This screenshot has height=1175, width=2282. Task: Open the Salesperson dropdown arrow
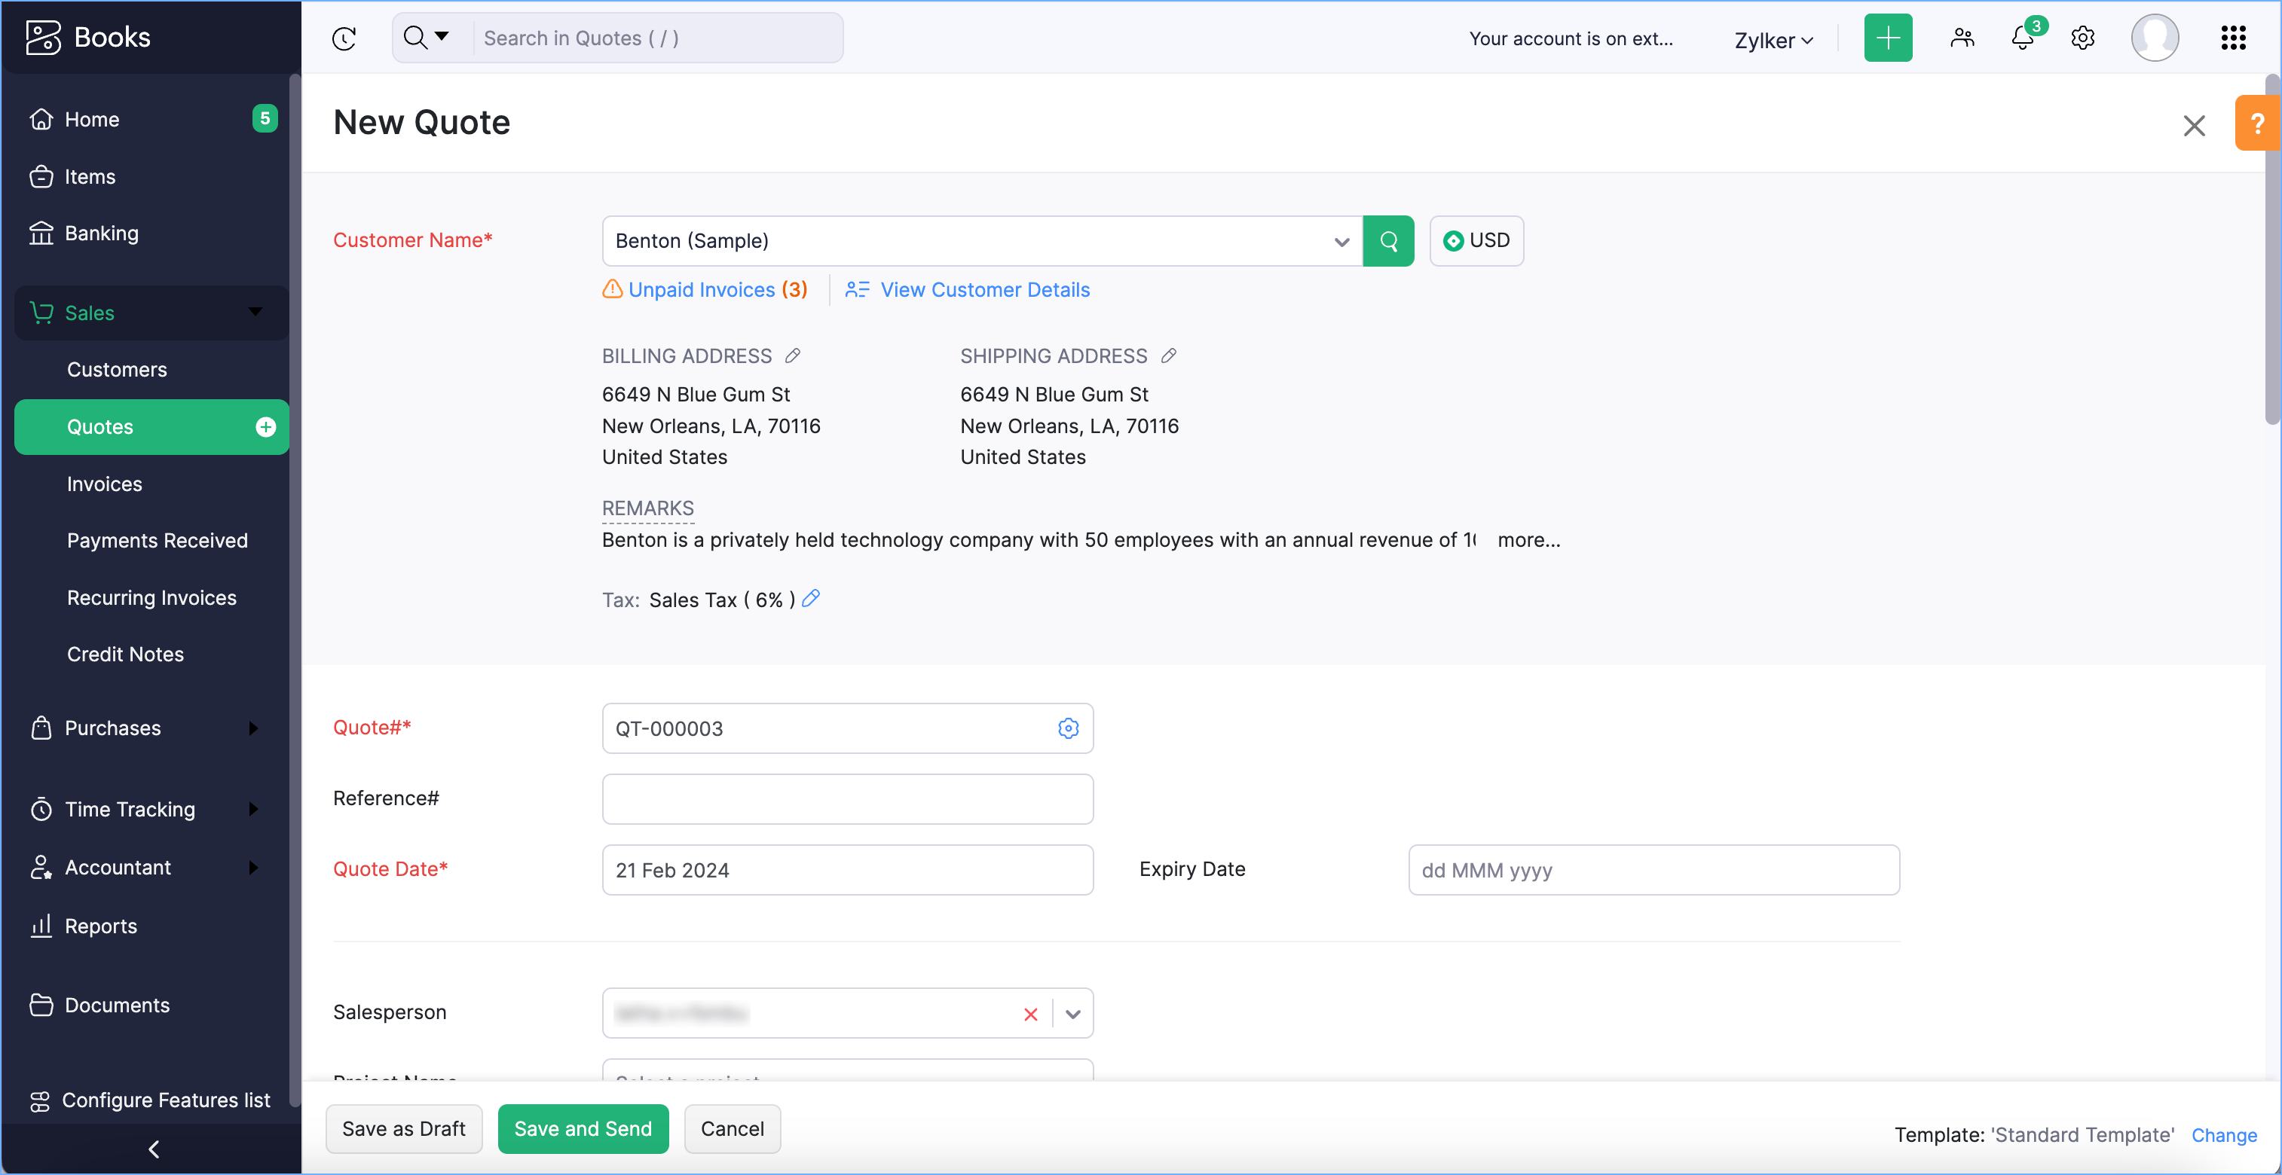pos(1072,1014)
